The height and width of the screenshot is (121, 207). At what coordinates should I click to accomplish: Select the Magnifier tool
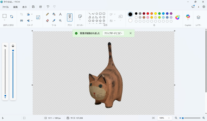60,21
